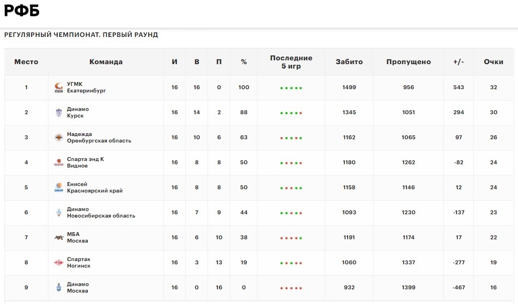Click the point difference -82
This screenshot has width=518, height=304.
[x=459, y=163]
